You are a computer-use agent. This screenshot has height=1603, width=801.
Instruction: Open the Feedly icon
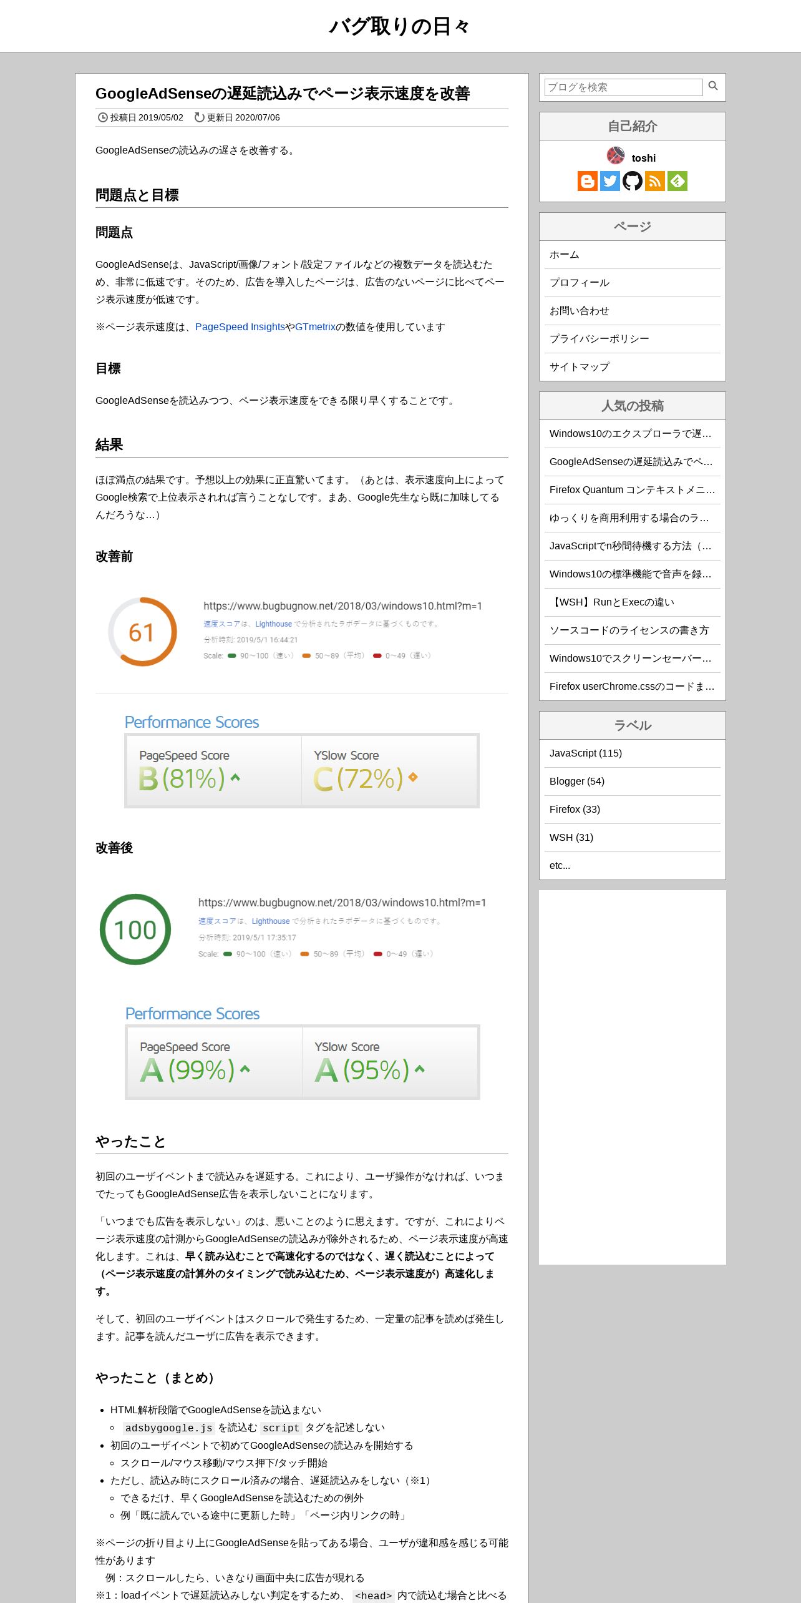coord(677,181)
